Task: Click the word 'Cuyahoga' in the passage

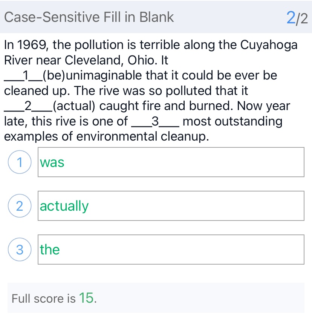Action: pos(269,45)
